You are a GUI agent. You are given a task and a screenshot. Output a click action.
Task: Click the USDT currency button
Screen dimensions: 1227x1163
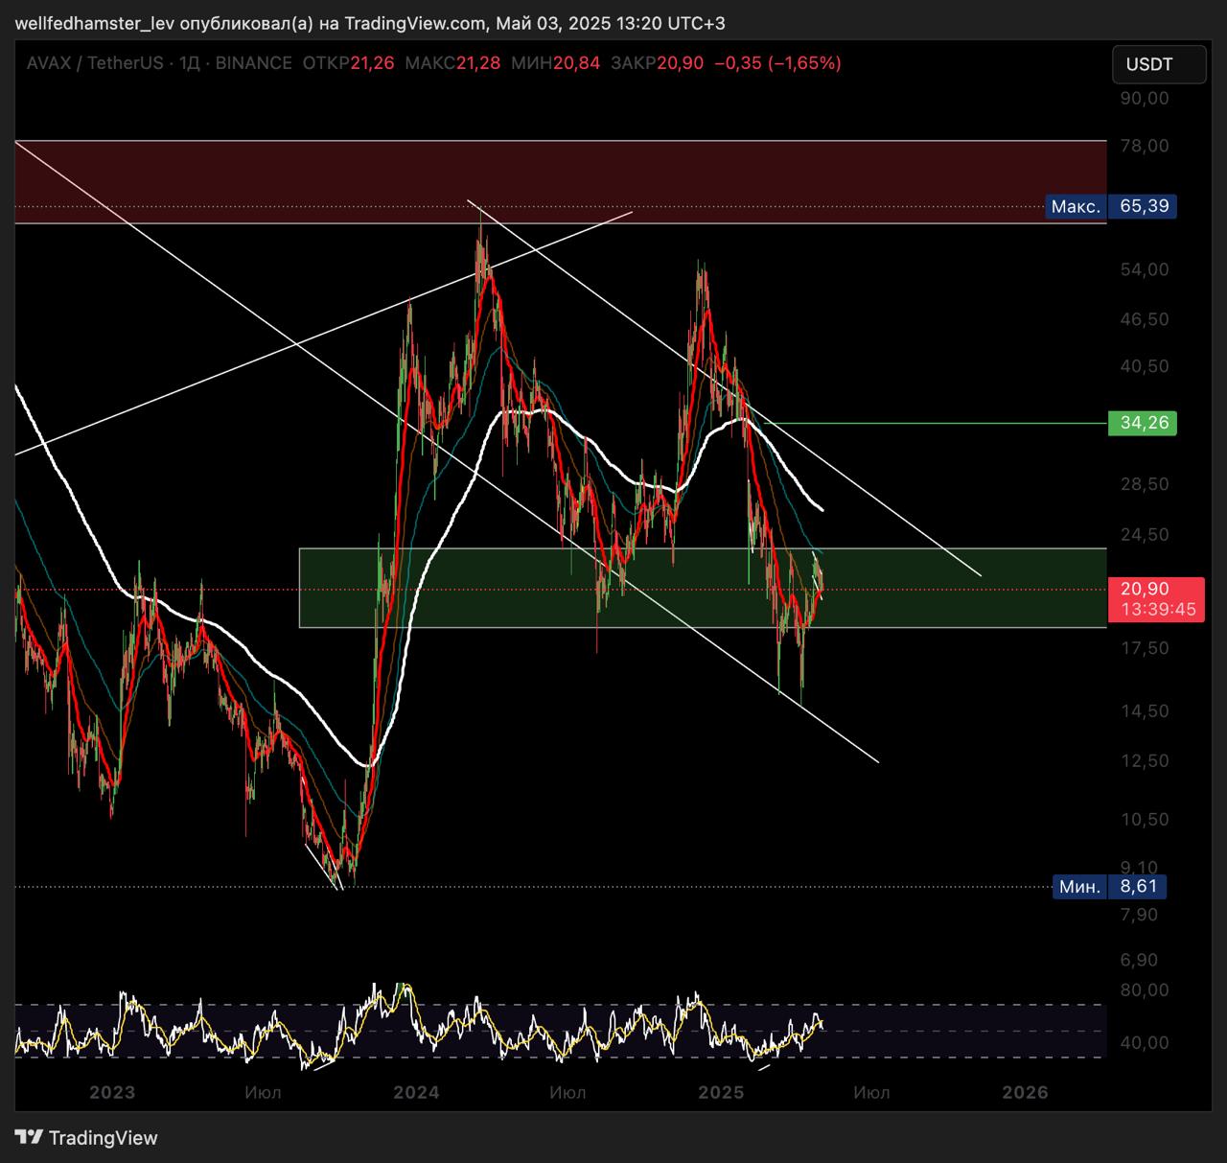coord(1159,64)
